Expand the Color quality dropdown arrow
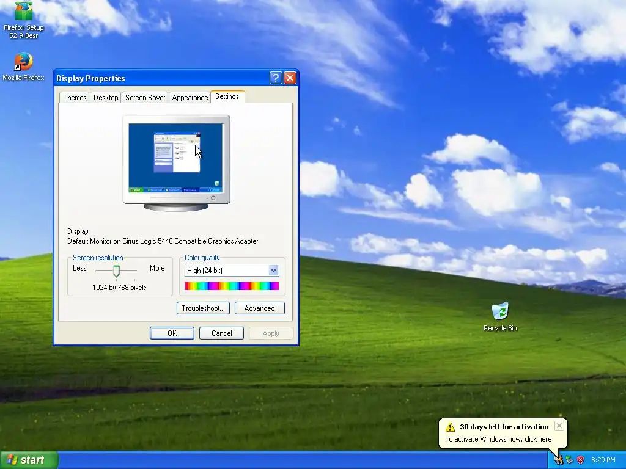626x469 pixels. pos(273,271)
